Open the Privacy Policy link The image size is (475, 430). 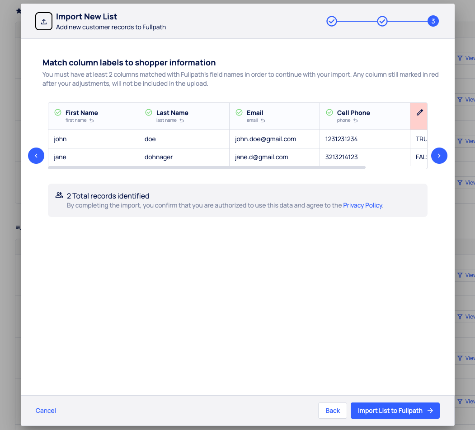coord(362,205)
